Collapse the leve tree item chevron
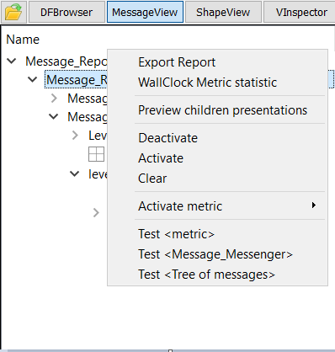Screen dimensions: 335x352 [x=74, y=173]
